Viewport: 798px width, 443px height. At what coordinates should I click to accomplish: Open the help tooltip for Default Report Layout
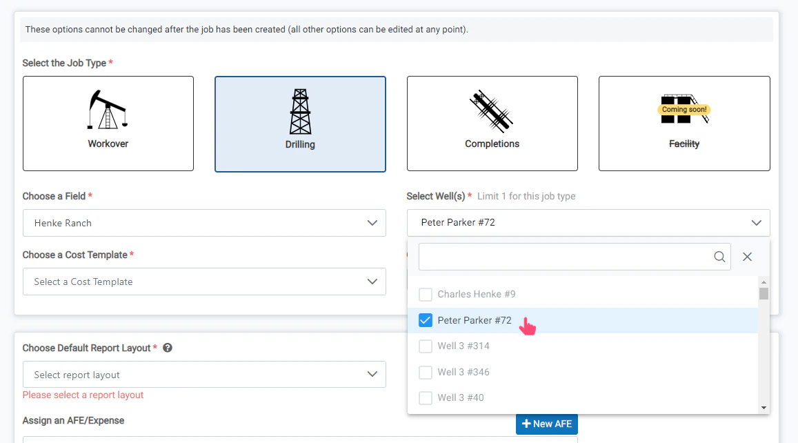(x=167, y=348)
